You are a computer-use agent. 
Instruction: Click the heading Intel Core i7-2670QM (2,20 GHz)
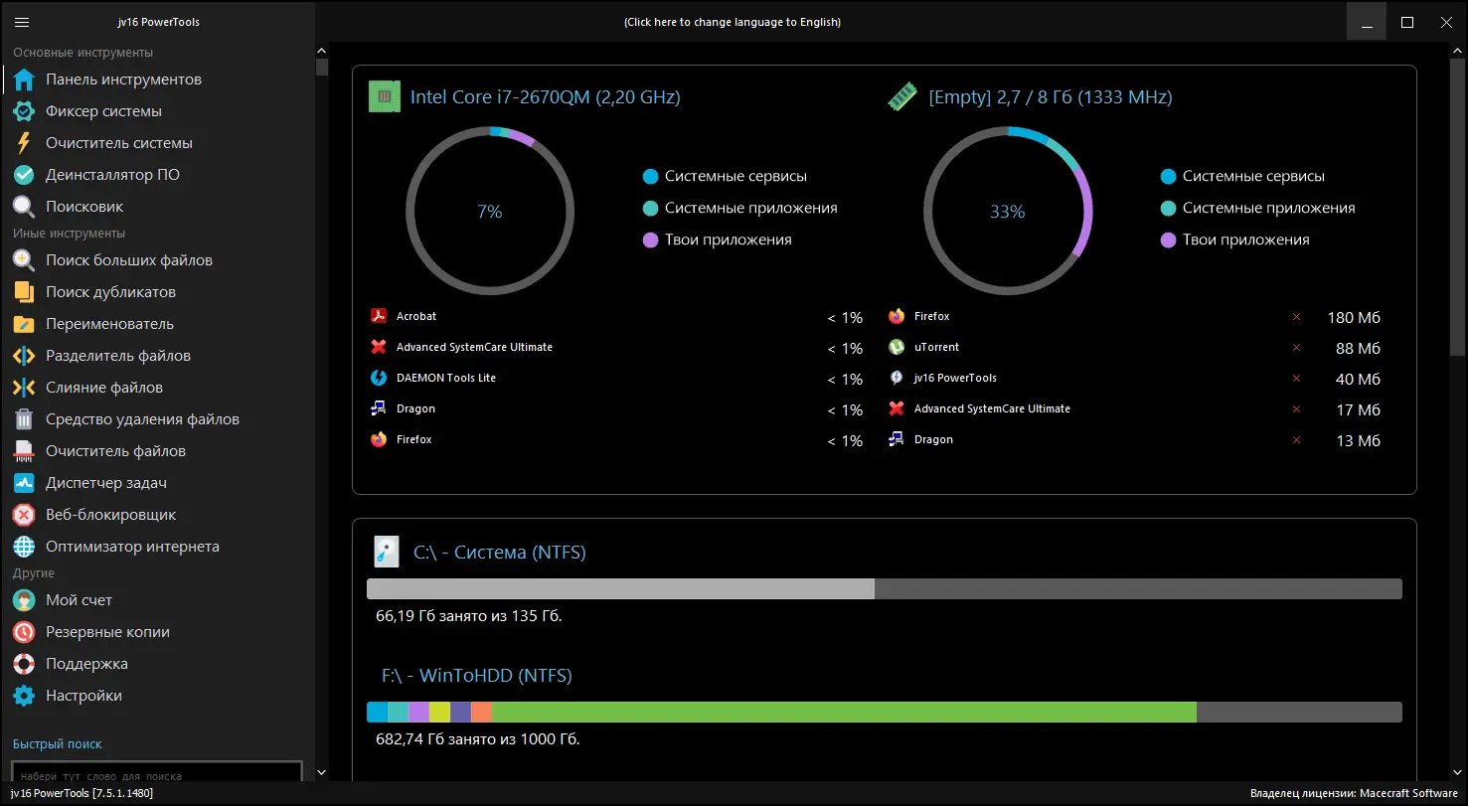click(546, 97)
